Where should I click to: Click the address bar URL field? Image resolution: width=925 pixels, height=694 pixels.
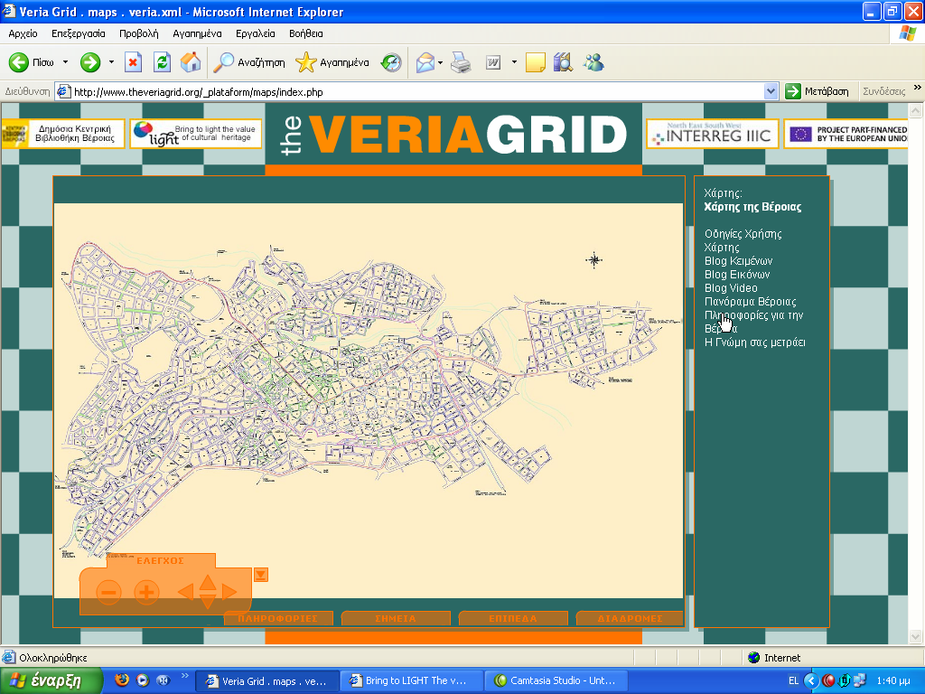416,91
